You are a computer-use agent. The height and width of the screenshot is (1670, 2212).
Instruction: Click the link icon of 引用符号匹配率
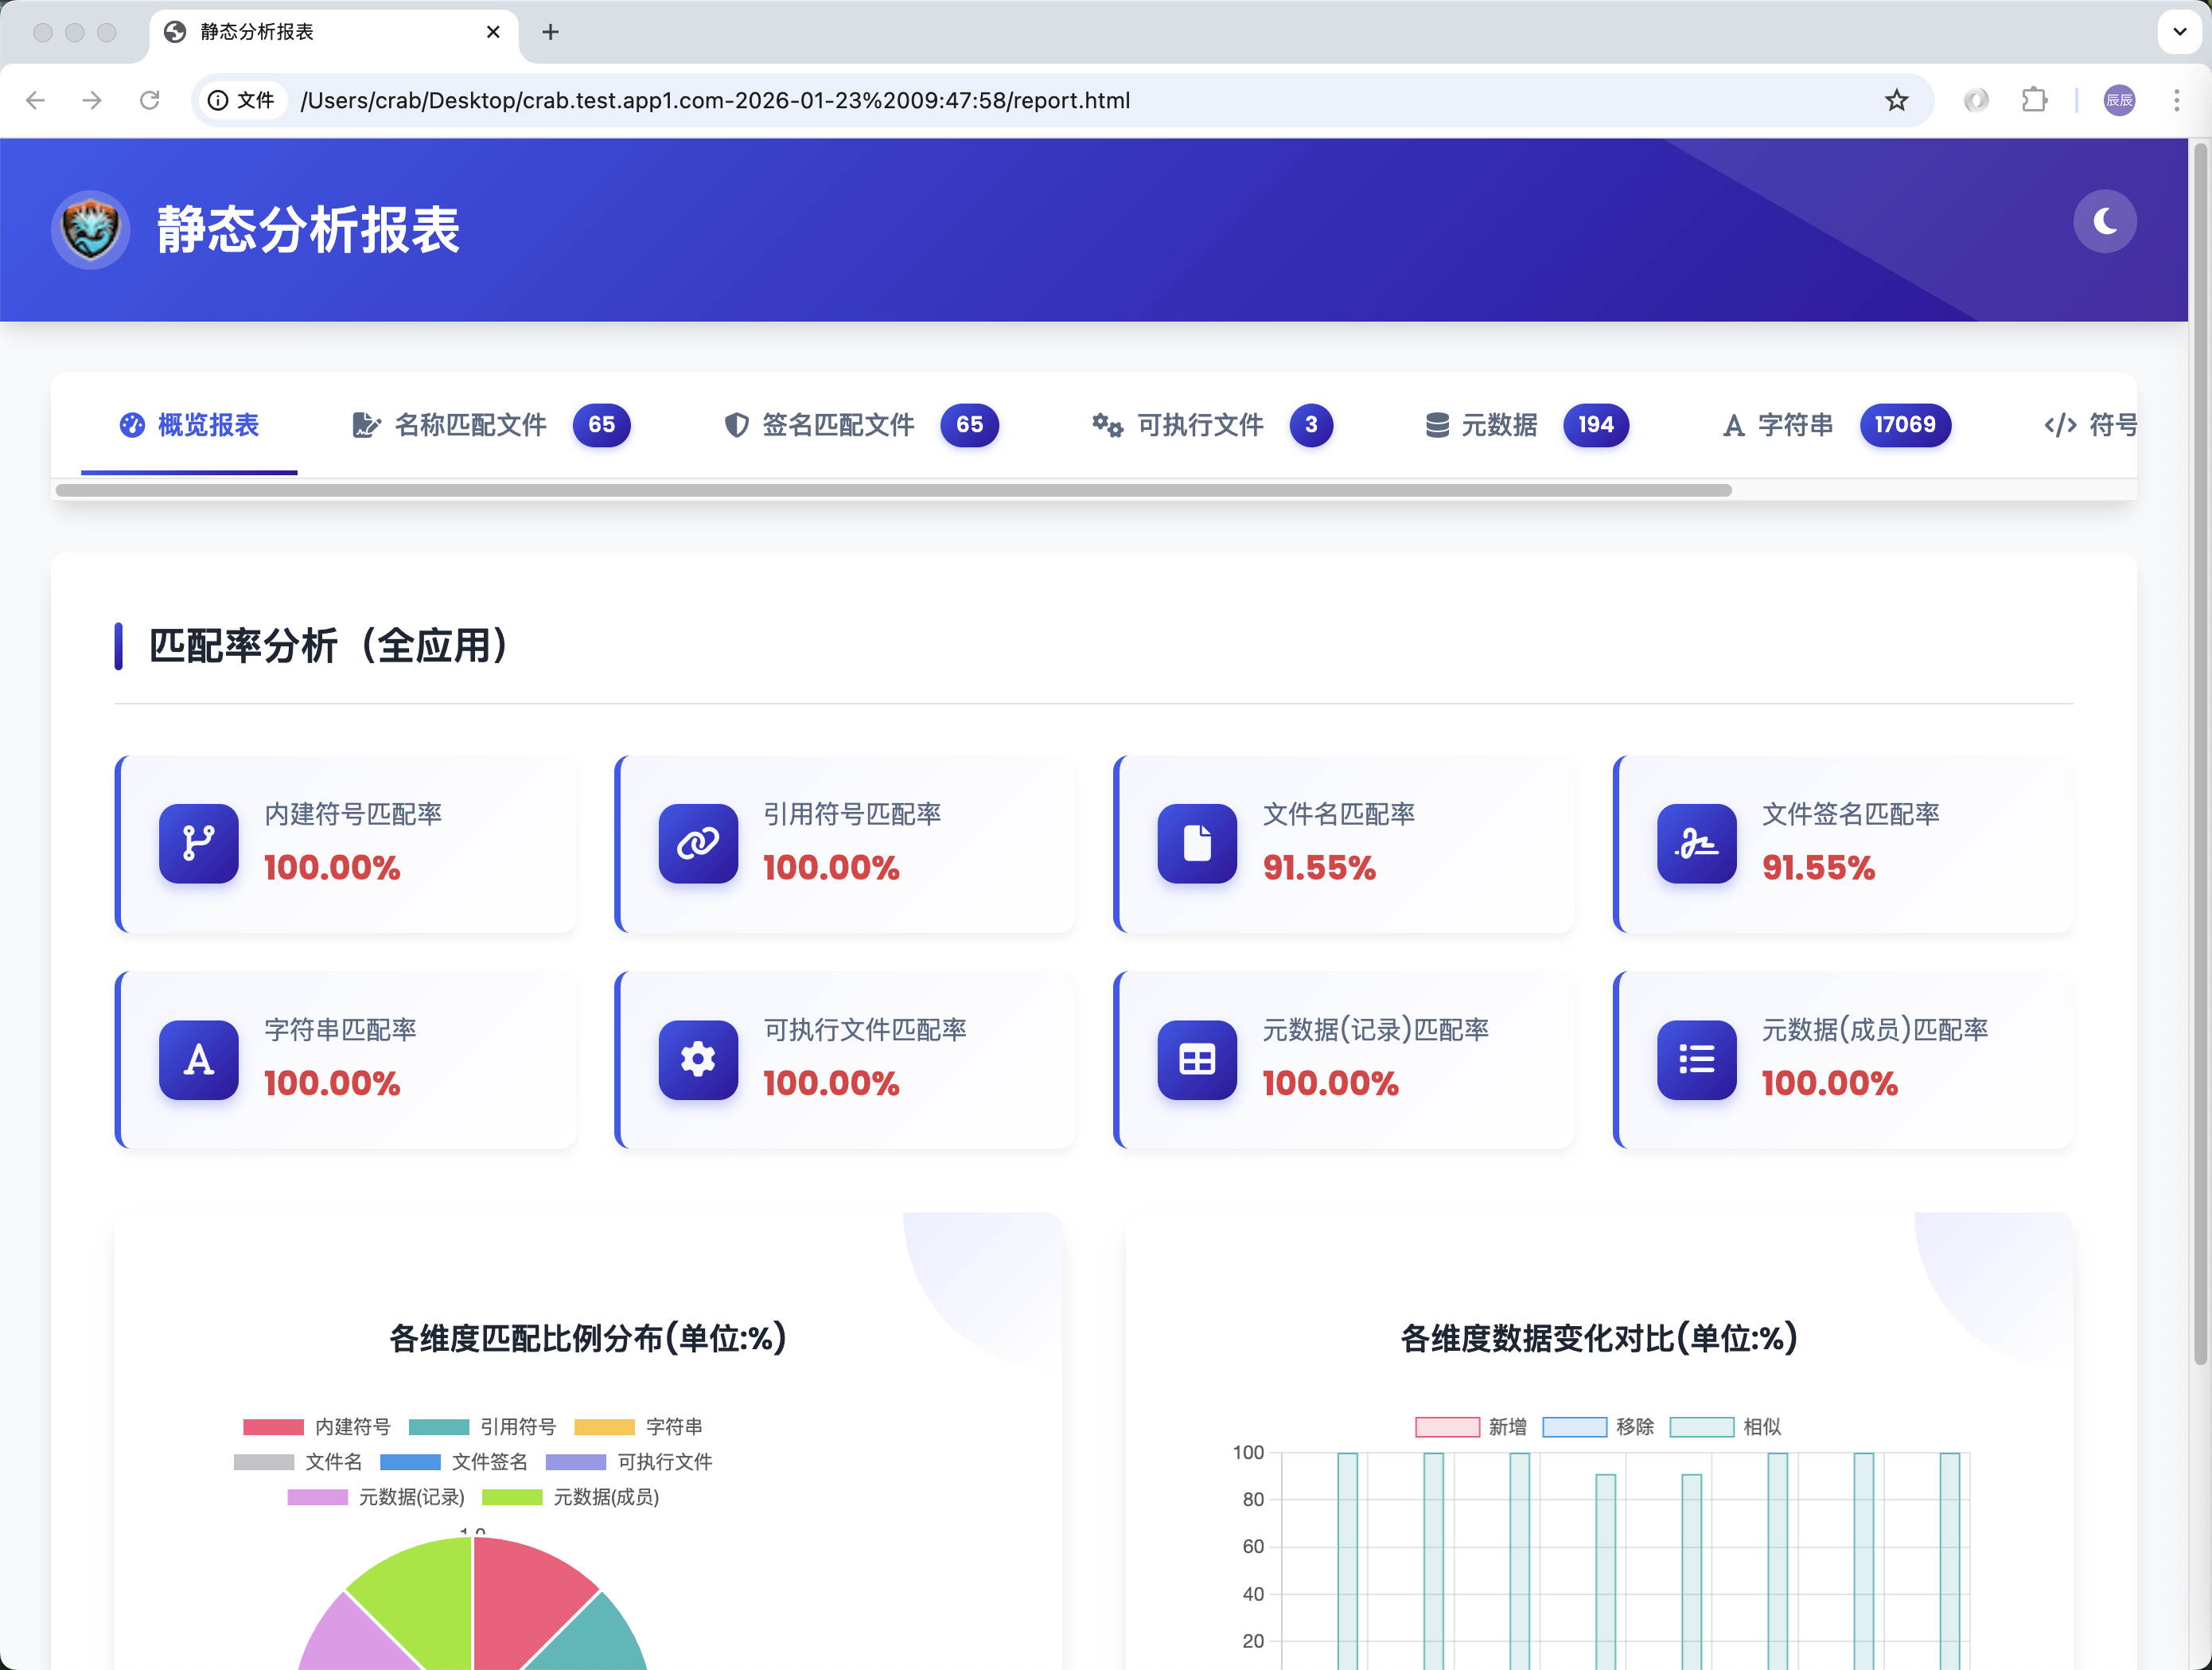[x=698, y=844]
